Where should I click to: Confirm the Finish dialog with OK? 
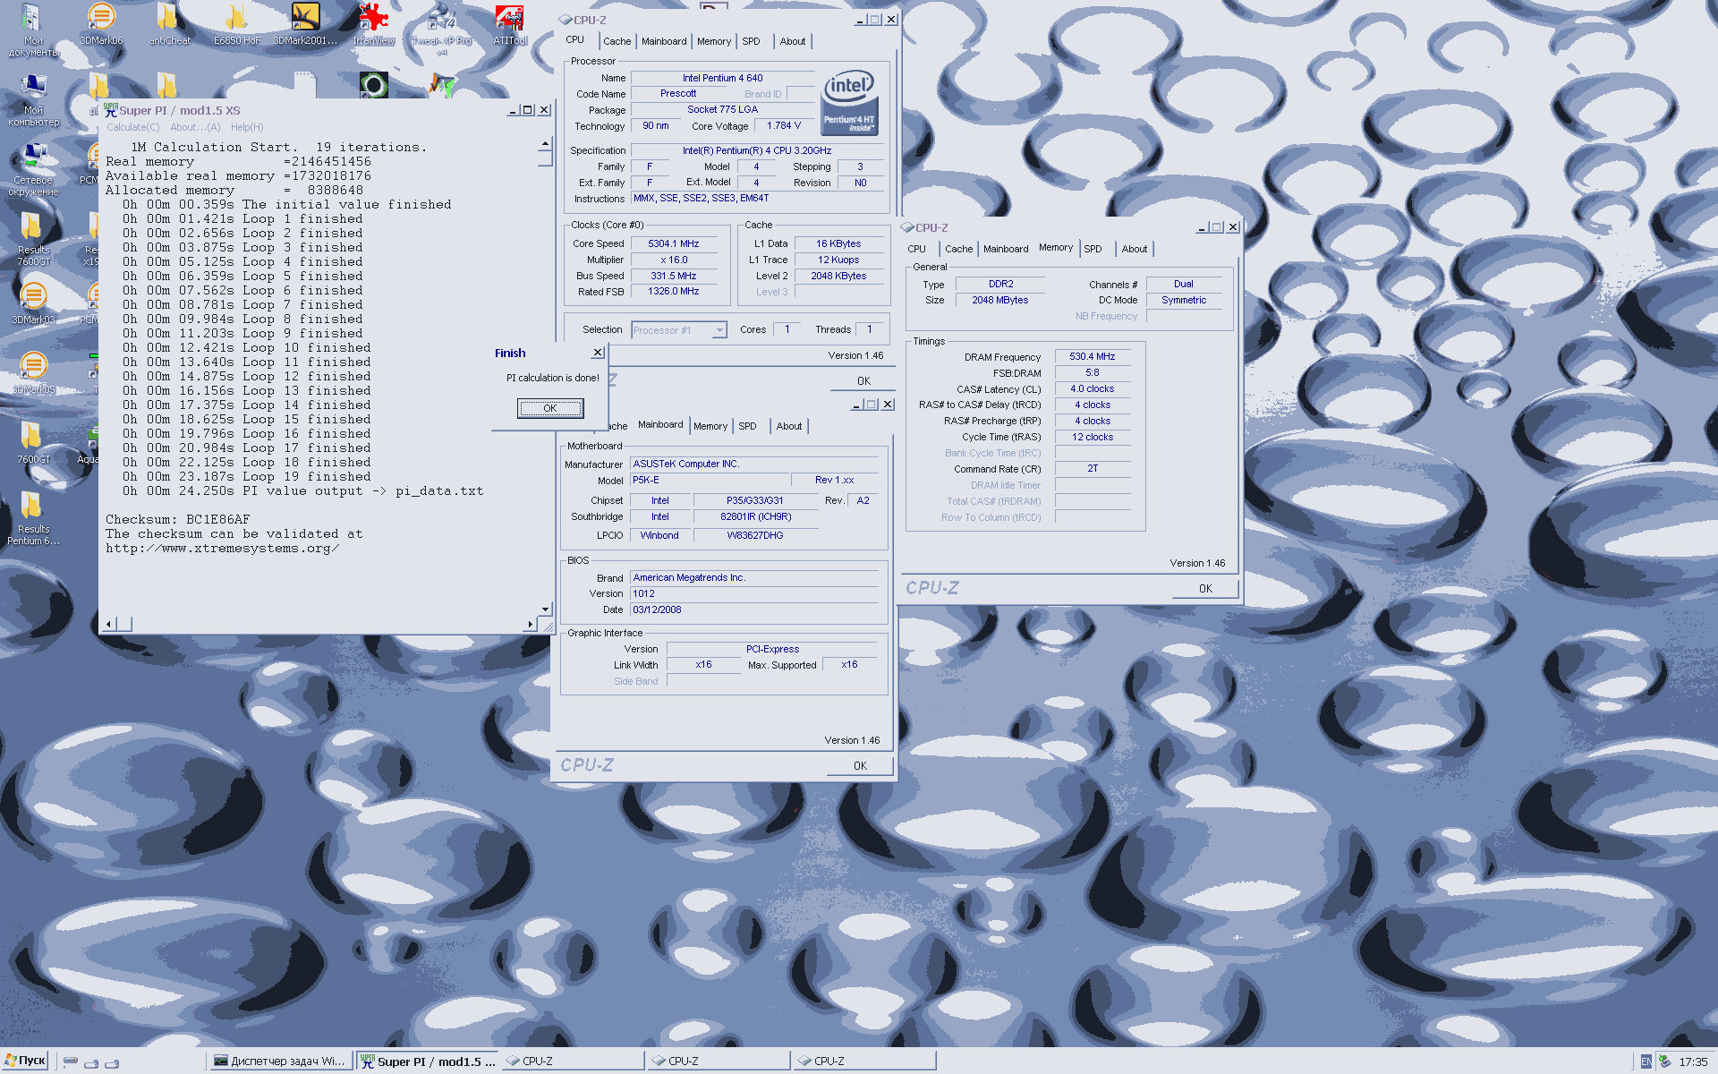coord(550,408)
